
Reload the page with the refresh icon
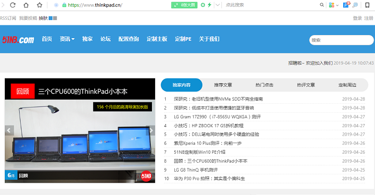click(x=13, y=5)
